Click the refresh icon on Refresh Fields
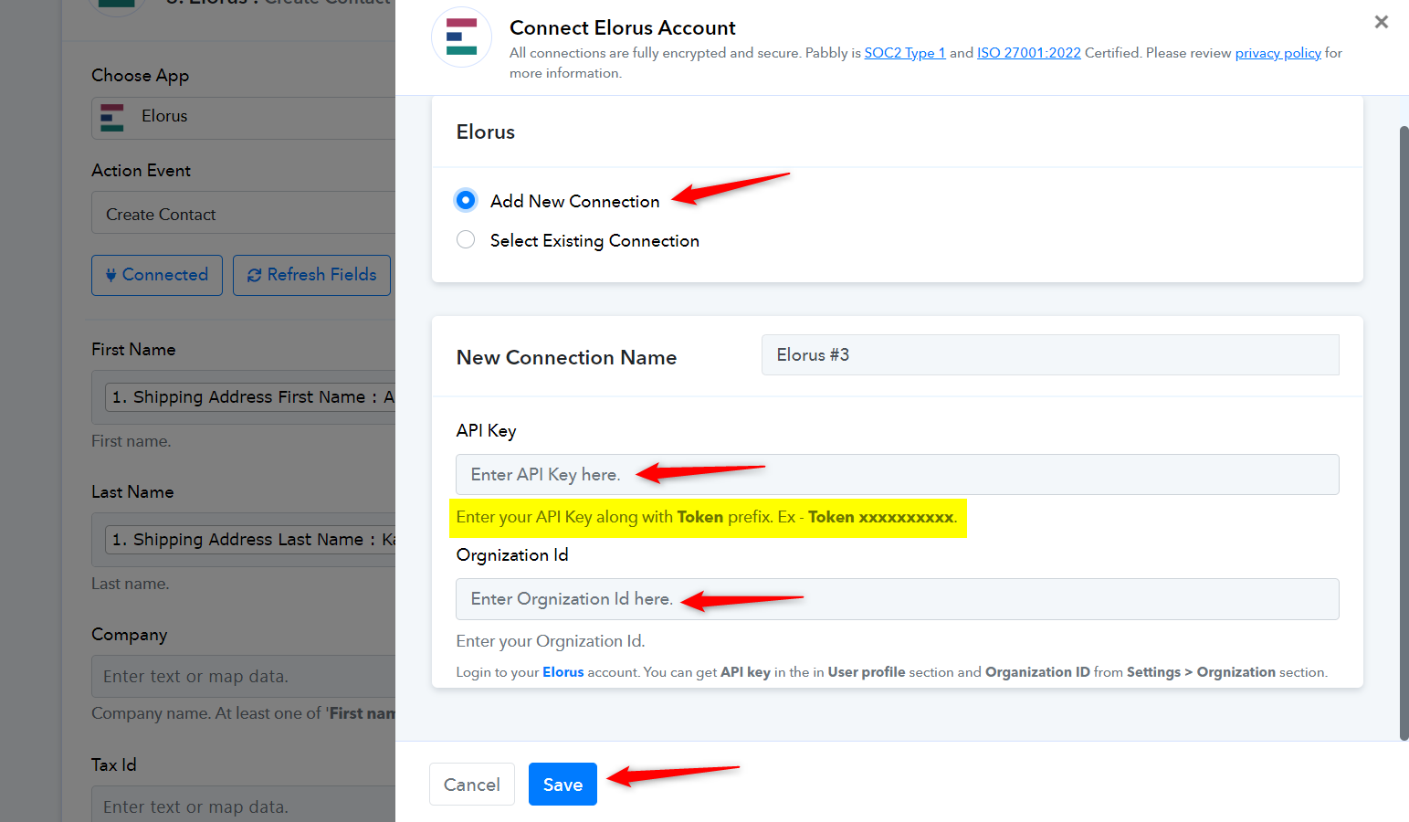The height and width of the screenshot is (822, 1409). (254, 275)
